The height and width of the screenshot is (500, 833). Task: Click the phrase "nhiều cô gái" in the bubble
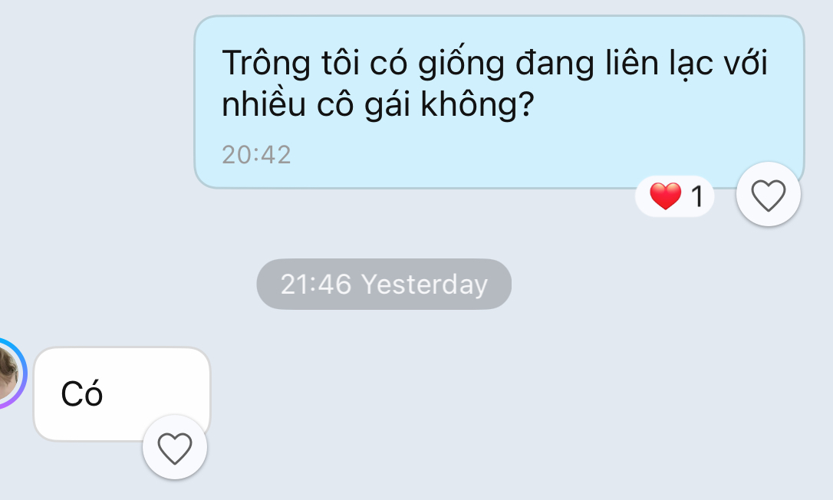point(315,104)
